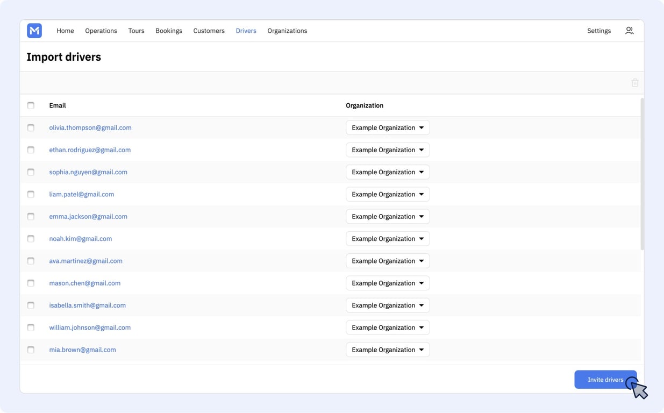664x413 pixels.
Task: Expand organization dropdown for ava.martinez row
Action: [388, 261]
